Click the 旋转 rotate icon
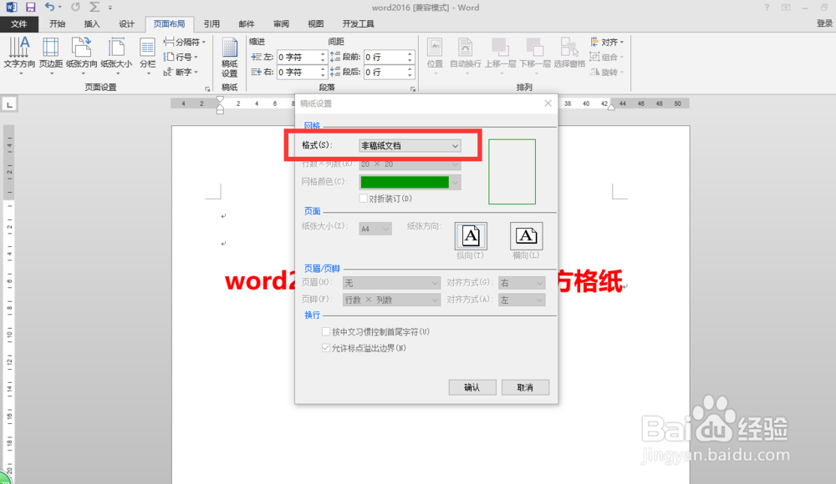Screen dimensions: 836x484 click(607, 72)
